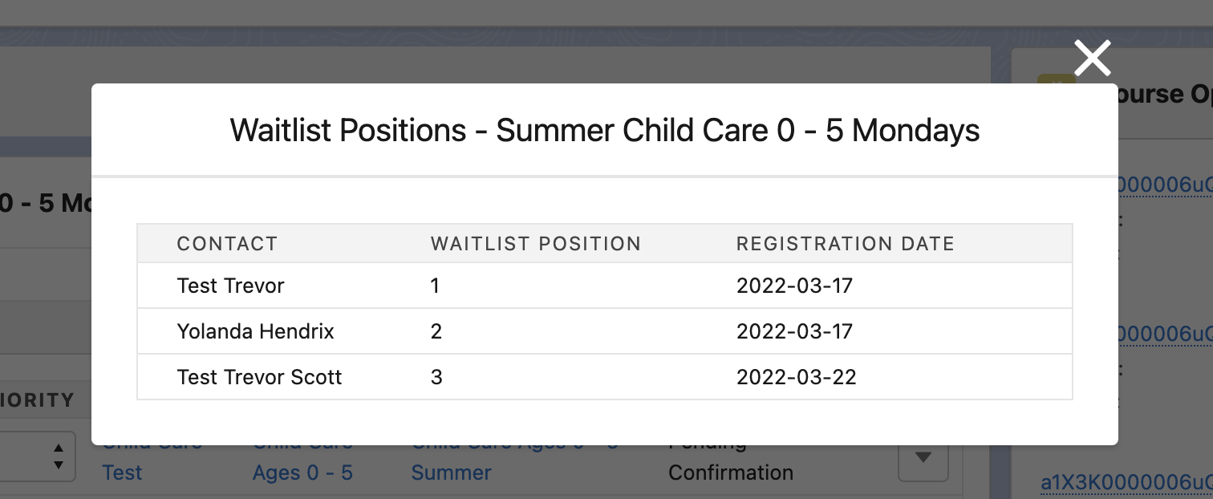
Task: Sort by WAITLIST POSITION column header
Action: tap(535, 243)
